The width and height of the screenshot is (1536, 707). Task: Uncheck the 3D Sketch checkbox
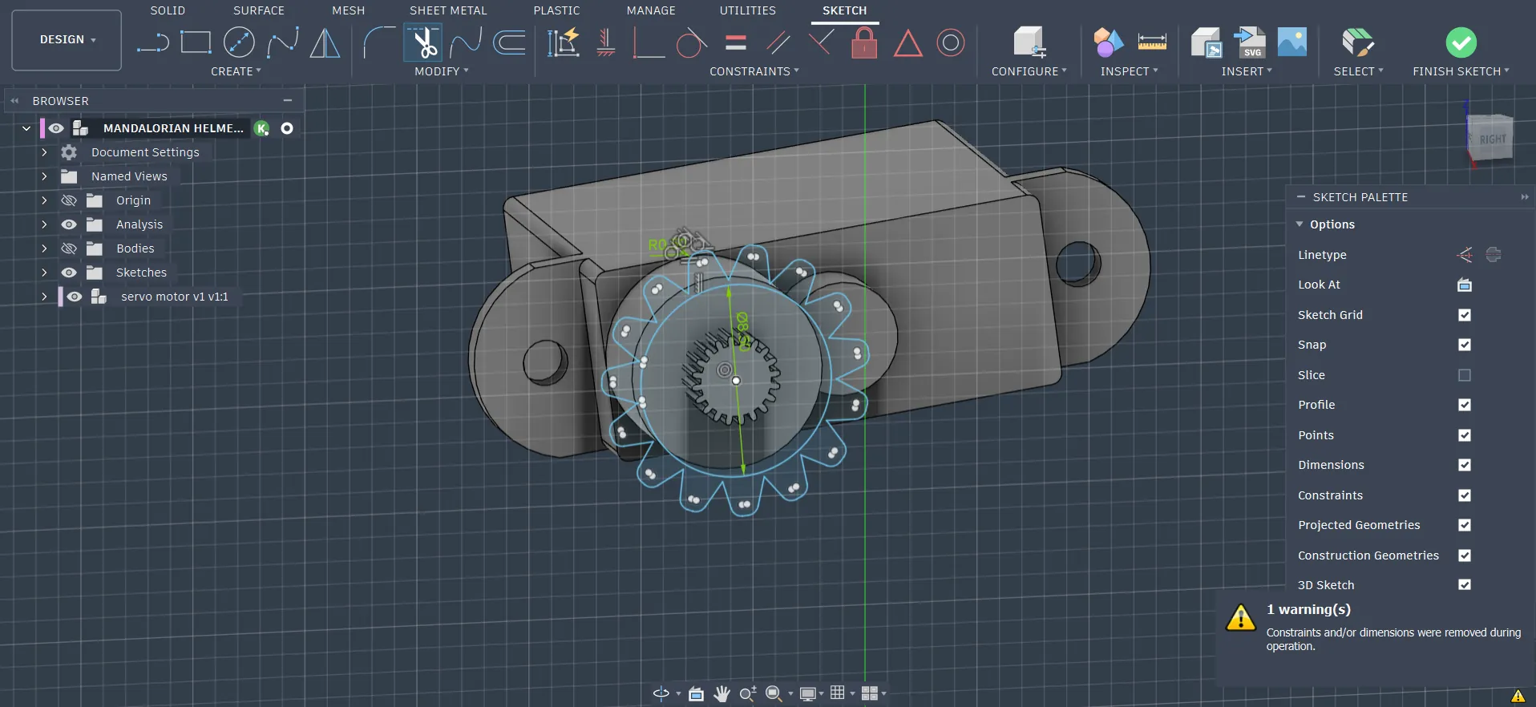point(1465,585)
